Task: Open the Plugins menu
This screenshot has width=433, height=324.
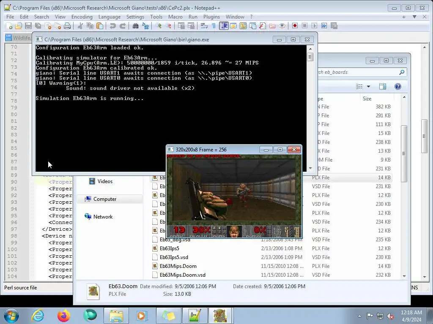Action: coord(211,17)
